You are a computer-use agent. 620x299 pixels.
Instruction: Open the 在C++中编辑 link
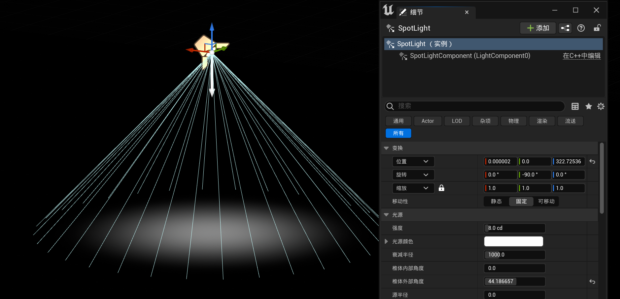click(x=581, y=56)
